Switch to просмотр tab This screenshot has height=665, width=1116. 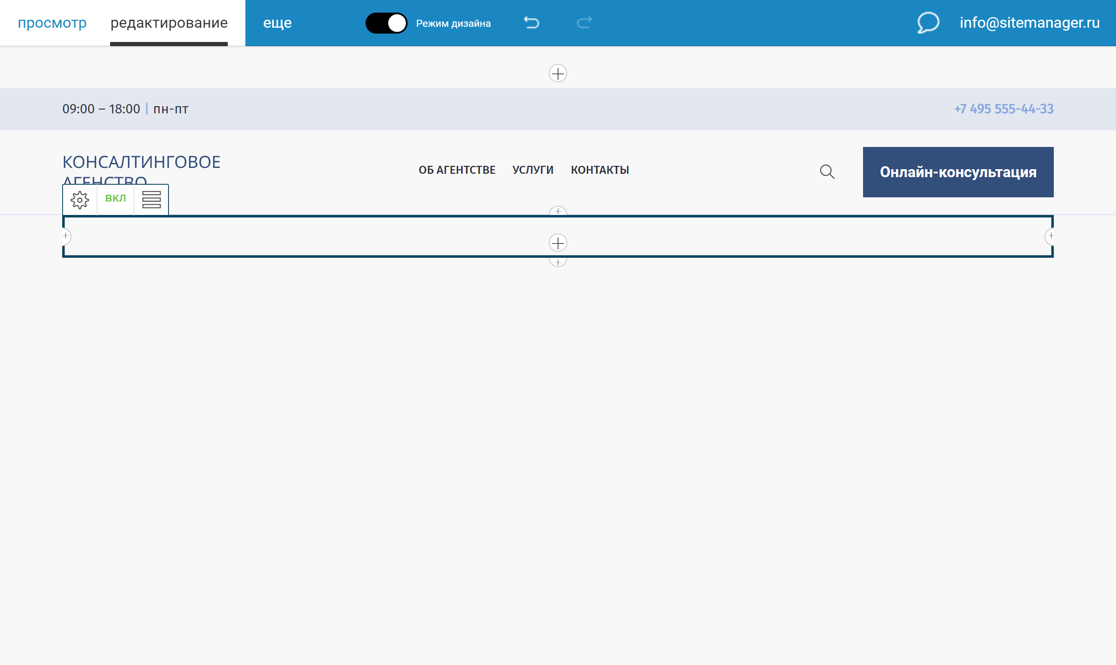pos(52,22)
